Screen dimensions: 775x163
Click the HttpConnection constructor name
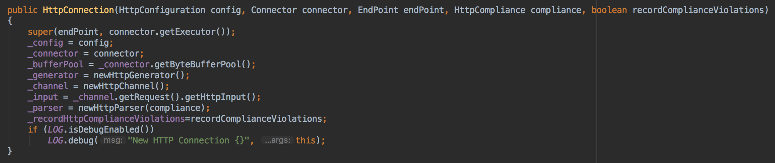coord(78,10)
